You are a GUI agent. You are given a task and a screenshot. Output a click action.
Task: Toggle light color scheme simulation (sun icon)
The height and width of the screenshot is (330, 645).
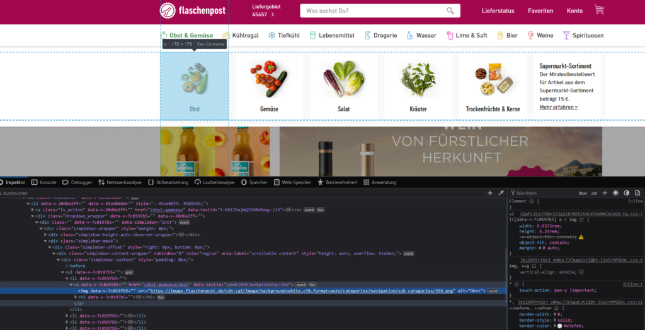(x=615, y=193)
